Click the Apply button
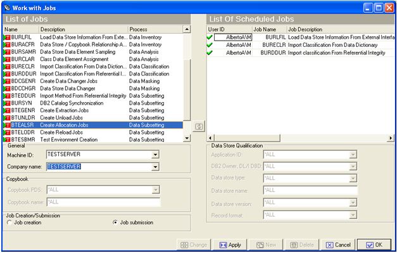This screenshot has width=397, height=253. coord(230,245)
